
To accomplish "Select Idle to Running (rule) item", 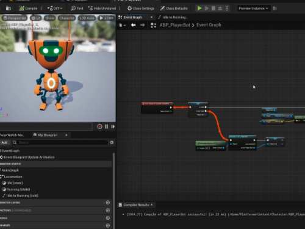I will [x=22, y=195].
